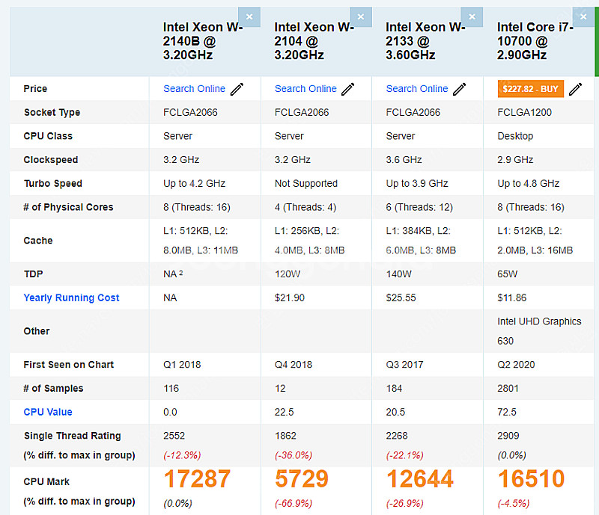
Task: Remove the Intel Core i7-10700 column
Action: (x=583, y=16)
